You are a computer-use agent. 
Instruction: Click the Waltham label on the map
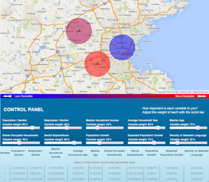click(104, 50)
